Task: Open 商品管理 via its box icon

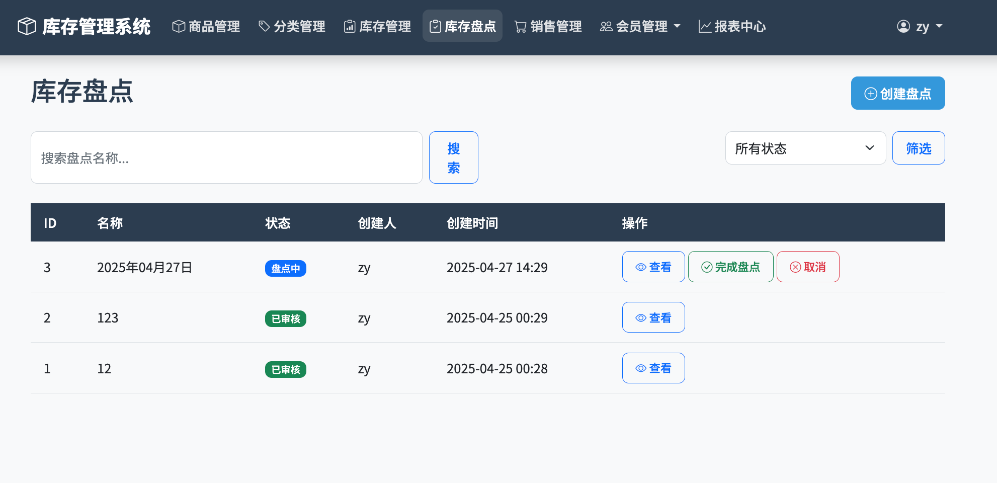Action: click(x=179, y=26)
